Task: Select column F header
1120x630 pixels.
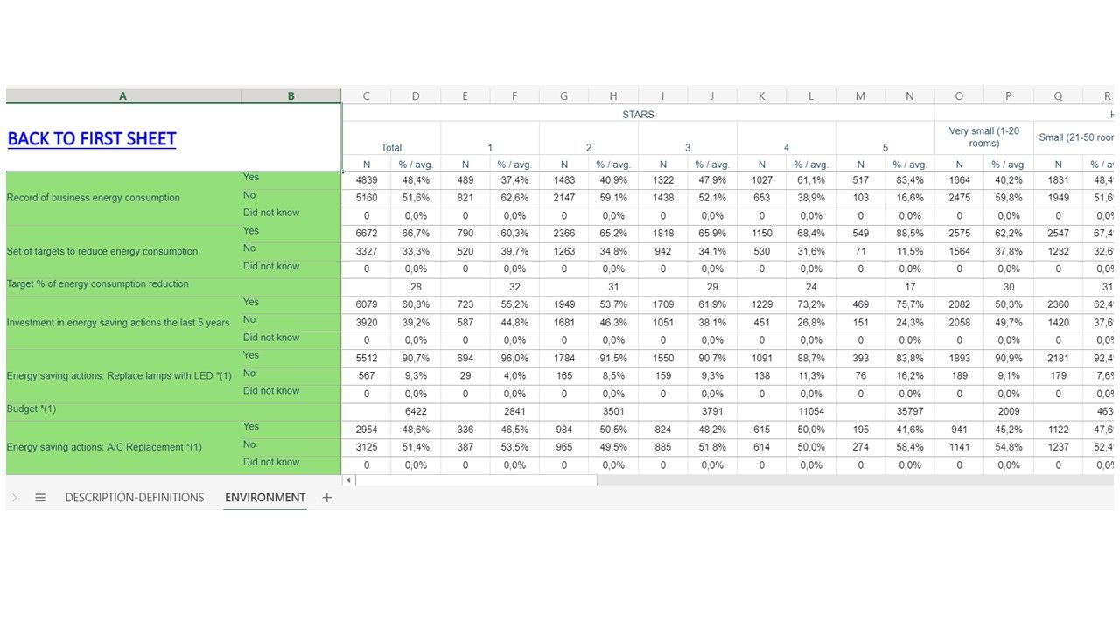Action: coord(514,96)
